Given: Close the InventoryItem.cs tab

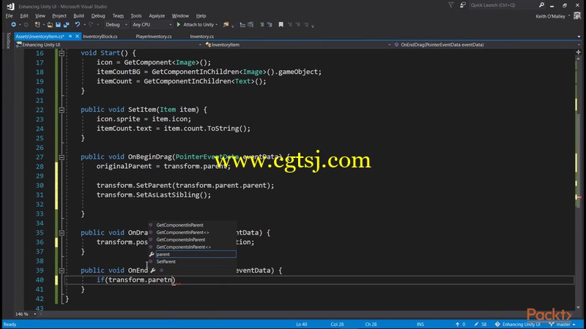Looking at the screenshot, I should pyautogui.click(x=77, y=36).
